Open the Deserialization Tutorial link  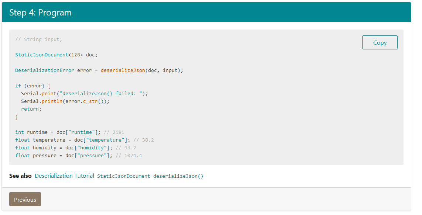pos(64,176)
